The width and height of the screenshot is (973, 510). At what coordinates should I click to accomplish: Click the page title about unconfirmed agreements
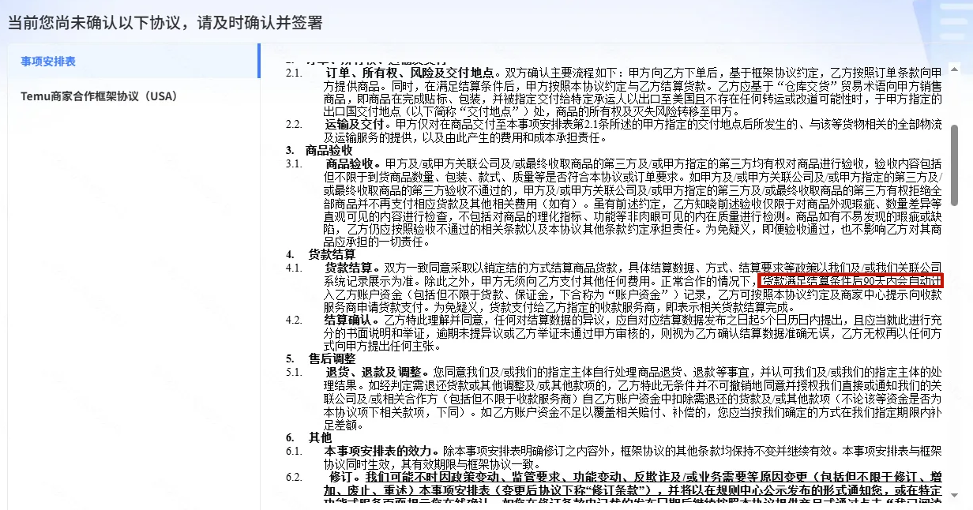click(x=165, y=22)
